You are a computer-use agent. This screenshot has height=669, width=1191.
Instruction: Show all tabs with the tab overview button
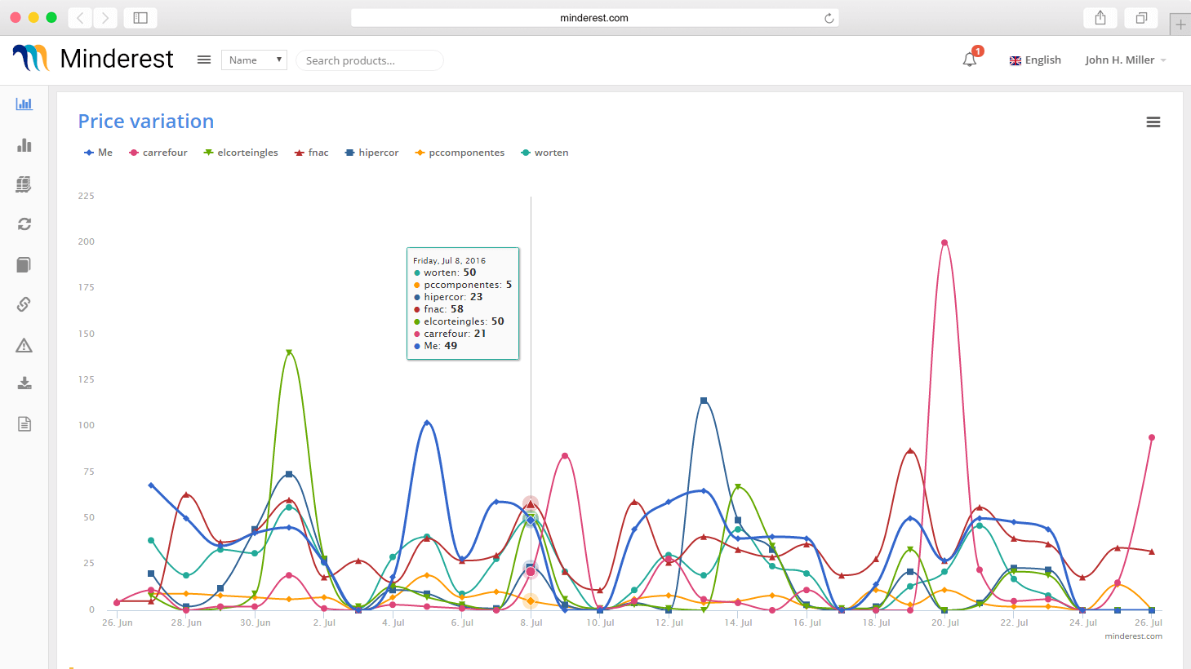point(1141,18)
